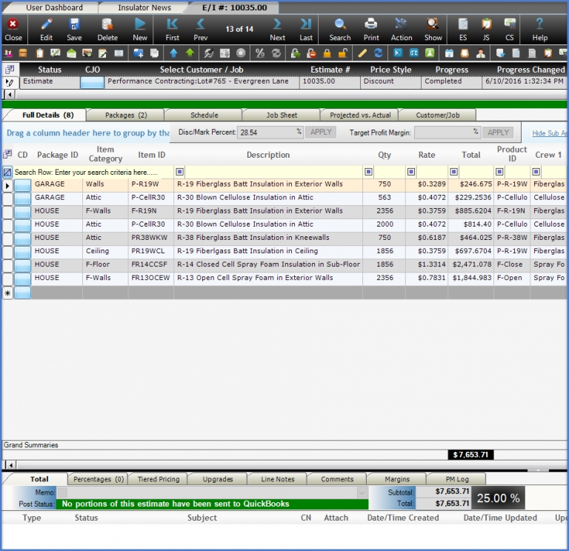Screen dimensions: 569x551
Task: Switch to the Packages (2) tab
Action: pos(125,116)
